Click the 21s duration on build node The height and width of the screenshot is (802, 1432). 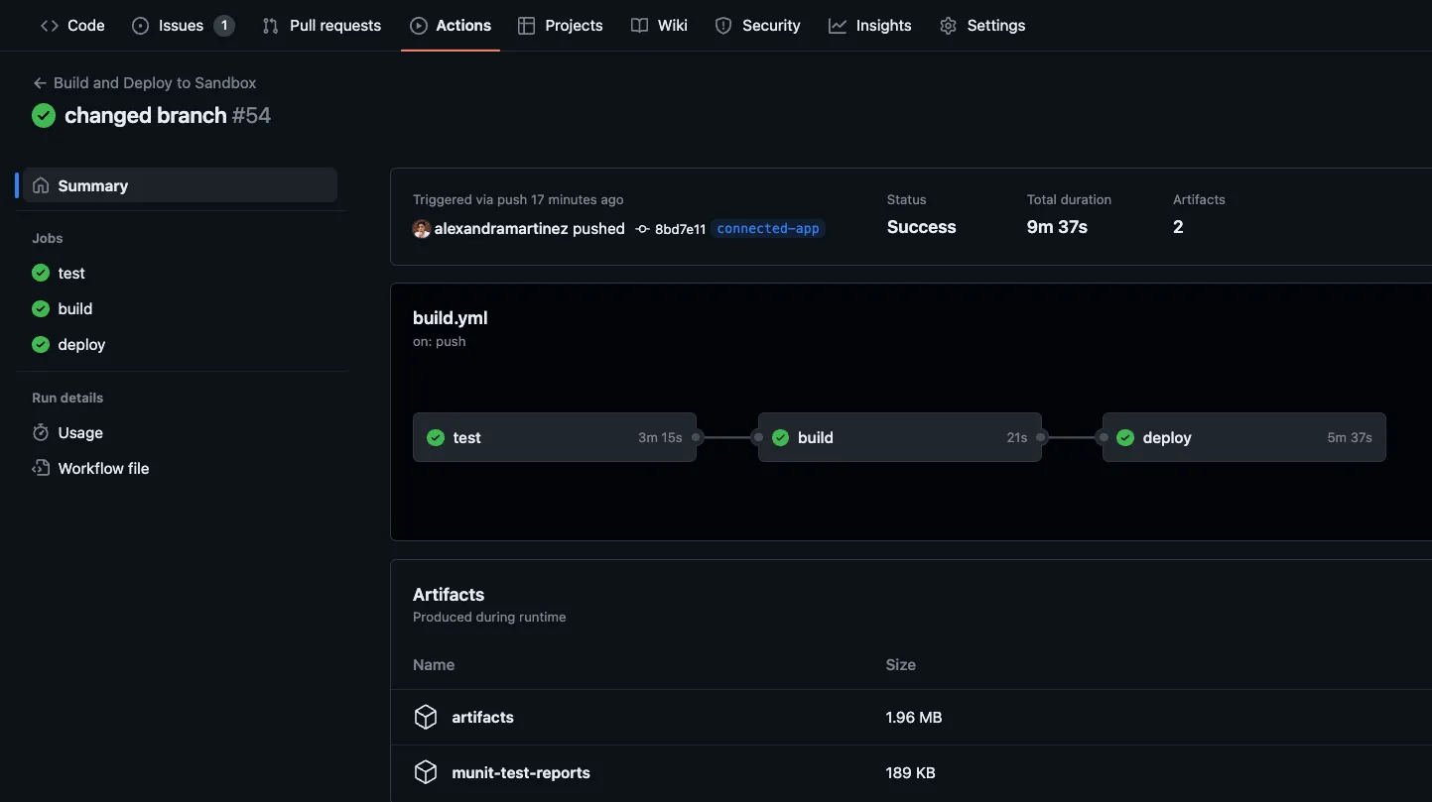[1017, 438]
